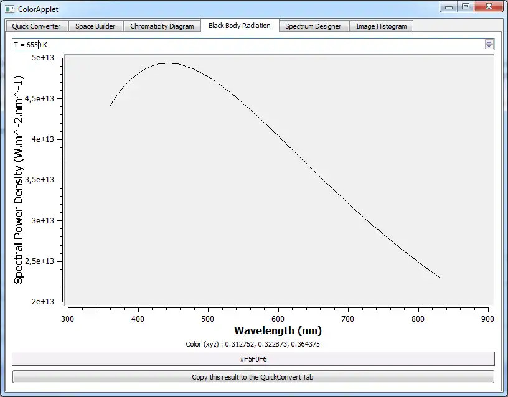This screenshot has width=508, height=397.
Task: Click the 2e+13 y-axis tick label
Action: coord(43,301)
